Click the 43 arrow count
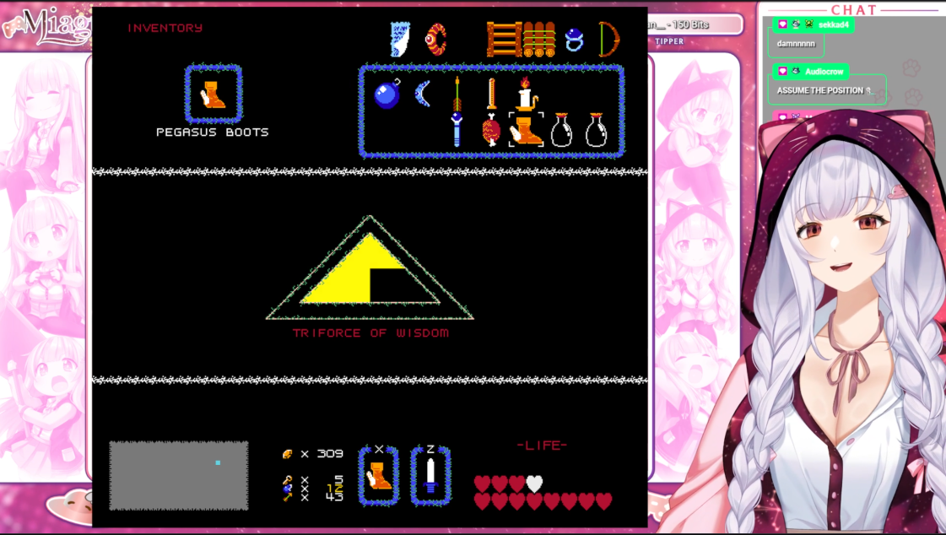The image size is (946, 535). coord(334,496)
